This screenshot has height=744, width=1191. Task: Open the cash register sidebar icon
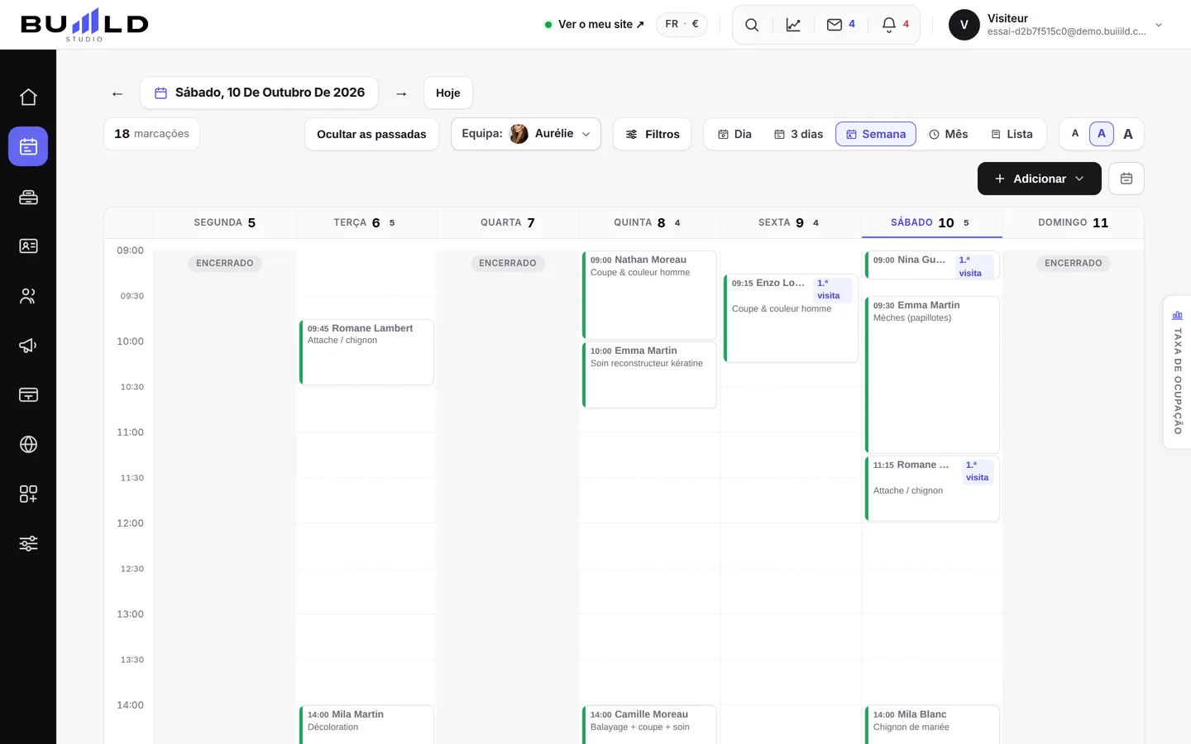(x=28, y=197)
